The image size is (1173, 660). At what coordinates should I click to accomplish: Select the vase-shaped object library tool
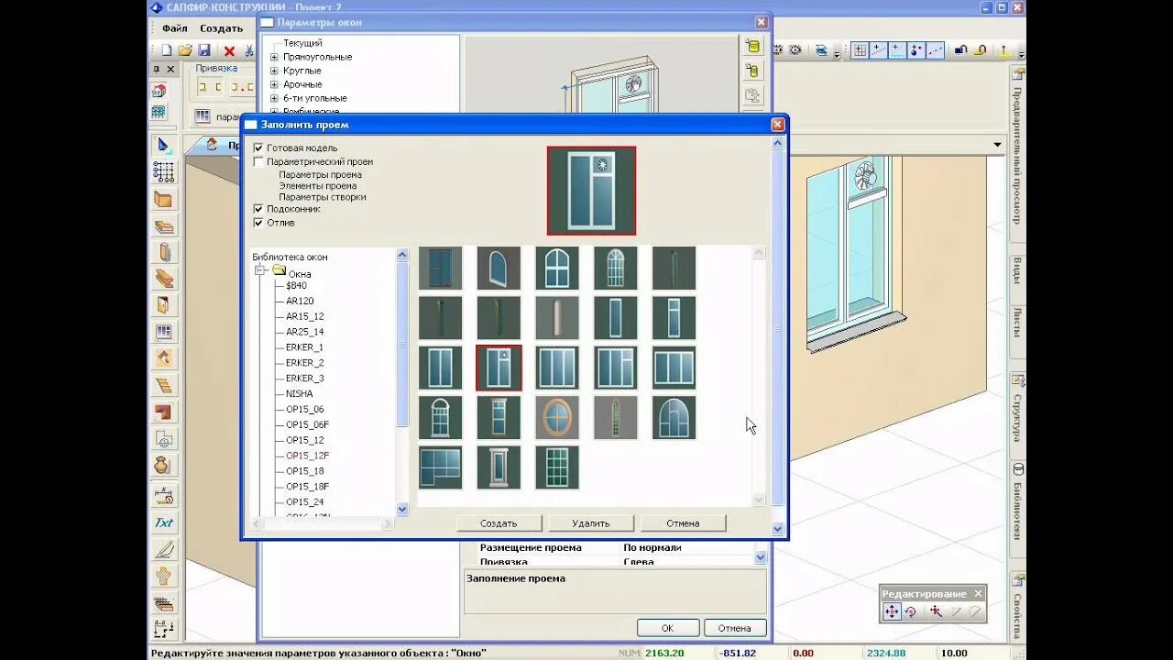tap(163, 465)
